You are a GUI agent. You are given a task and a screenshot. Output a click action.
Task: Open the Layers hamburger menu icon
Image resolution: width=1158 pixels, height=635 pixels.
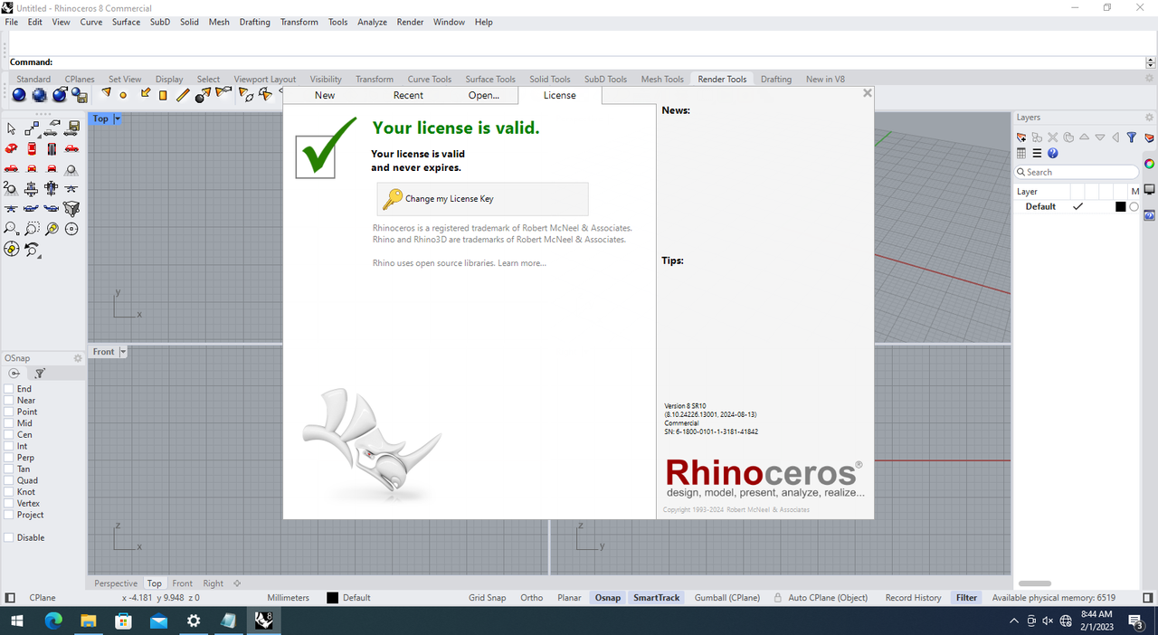point(1037,154)
